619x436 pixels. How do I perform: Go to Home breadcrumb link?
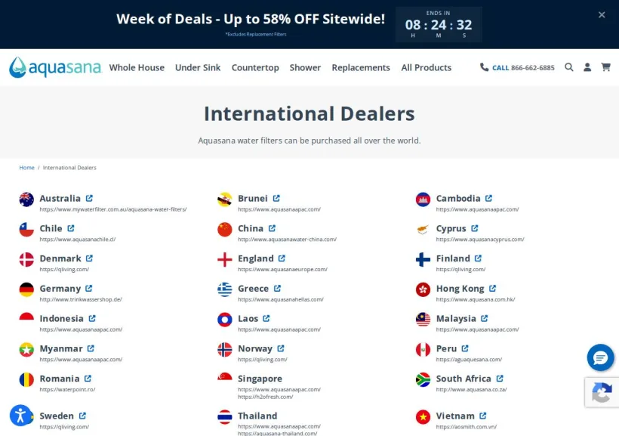tap(27, 168)
